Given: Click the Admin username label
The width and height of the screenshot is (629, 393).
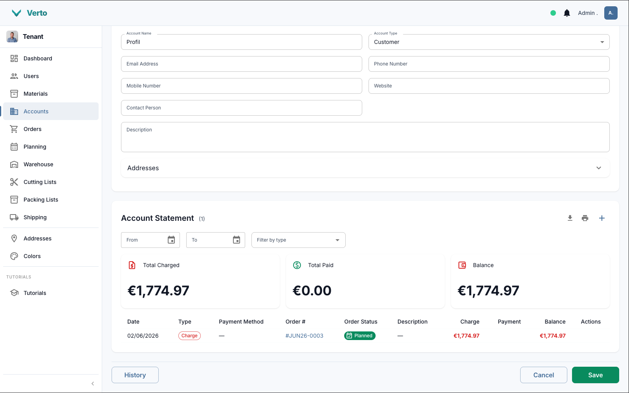Looking at the screenshot, I should [x=588, y=13].
